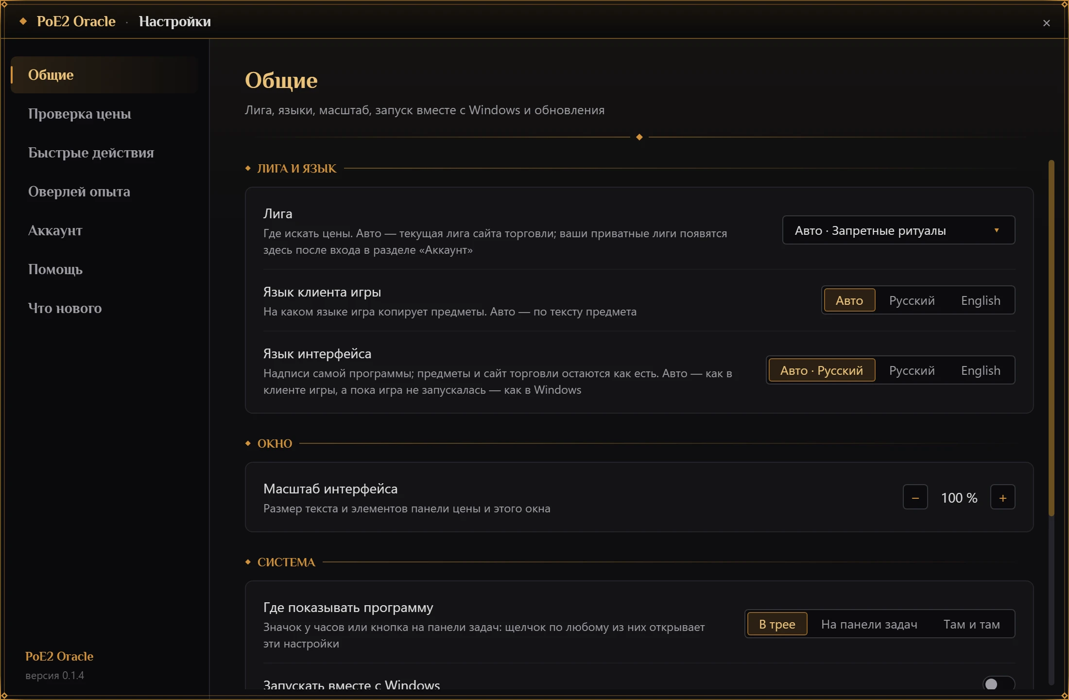Screen dimensions: 1069x700
Task: Switch to Проверка цены section
Action: point(104,114)
